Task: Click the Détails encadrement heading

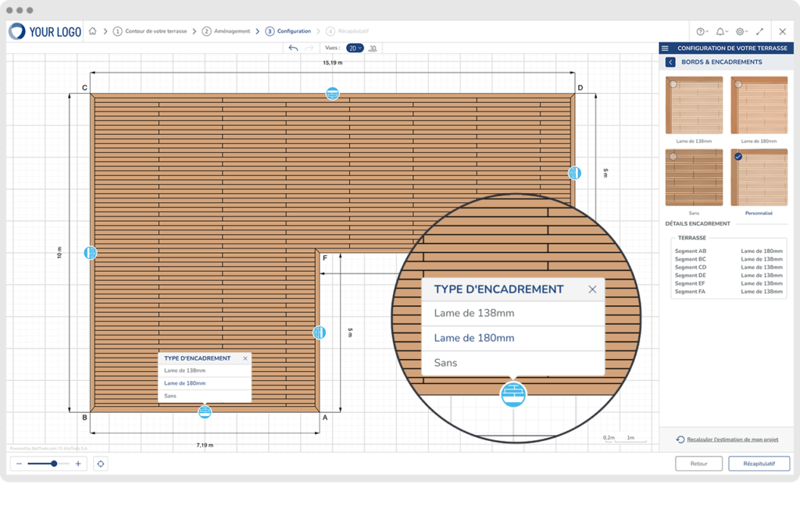Action: click(x=698, y=224)
